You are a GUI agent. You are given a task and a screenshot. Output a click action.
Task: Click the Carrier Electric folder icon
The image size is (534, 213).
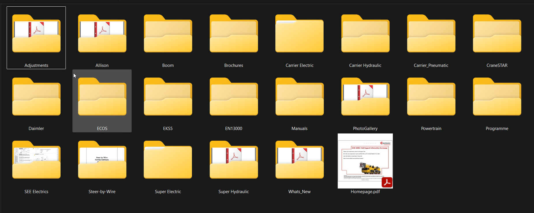point(300,33)
